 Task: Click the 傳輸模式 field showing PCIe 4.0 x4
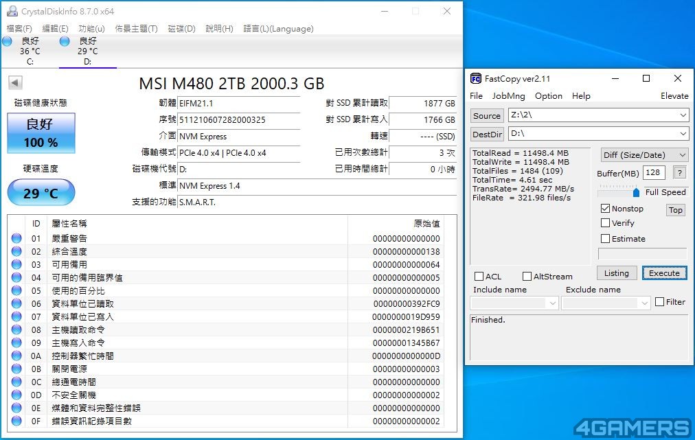pos(239,153)
